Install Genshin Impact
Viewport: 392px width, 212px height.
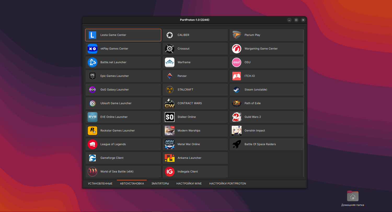(x=266, y=131)
